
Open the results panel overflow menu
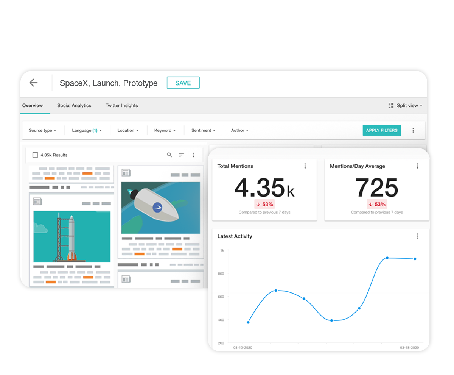[193, 155]
